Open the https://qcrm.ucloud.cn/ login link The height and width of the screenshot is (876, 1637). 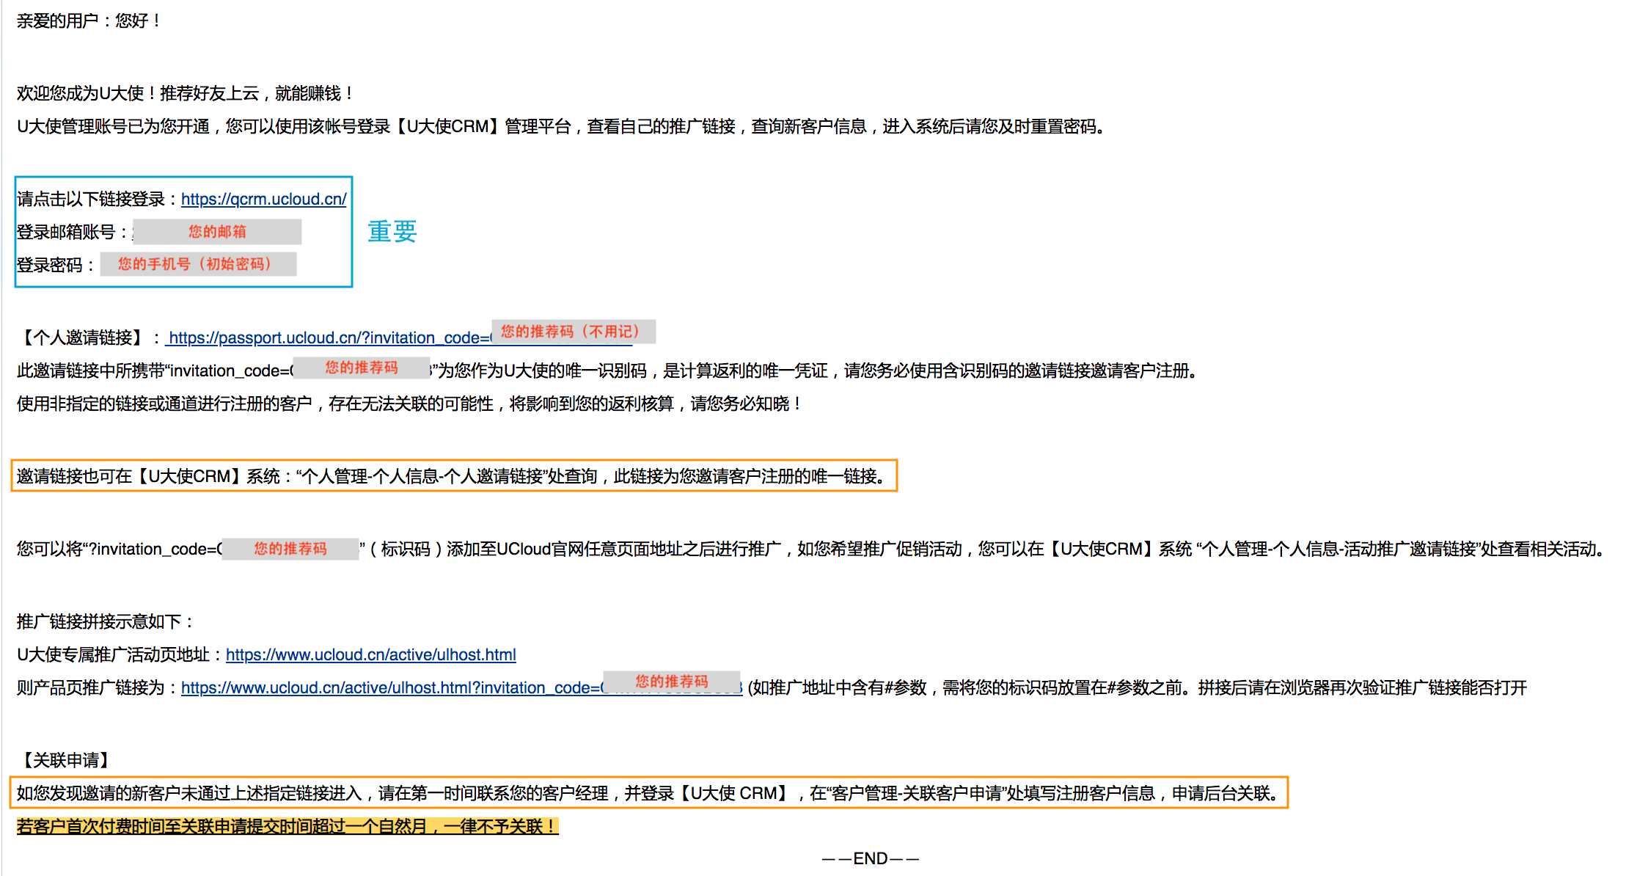[264, 199]
